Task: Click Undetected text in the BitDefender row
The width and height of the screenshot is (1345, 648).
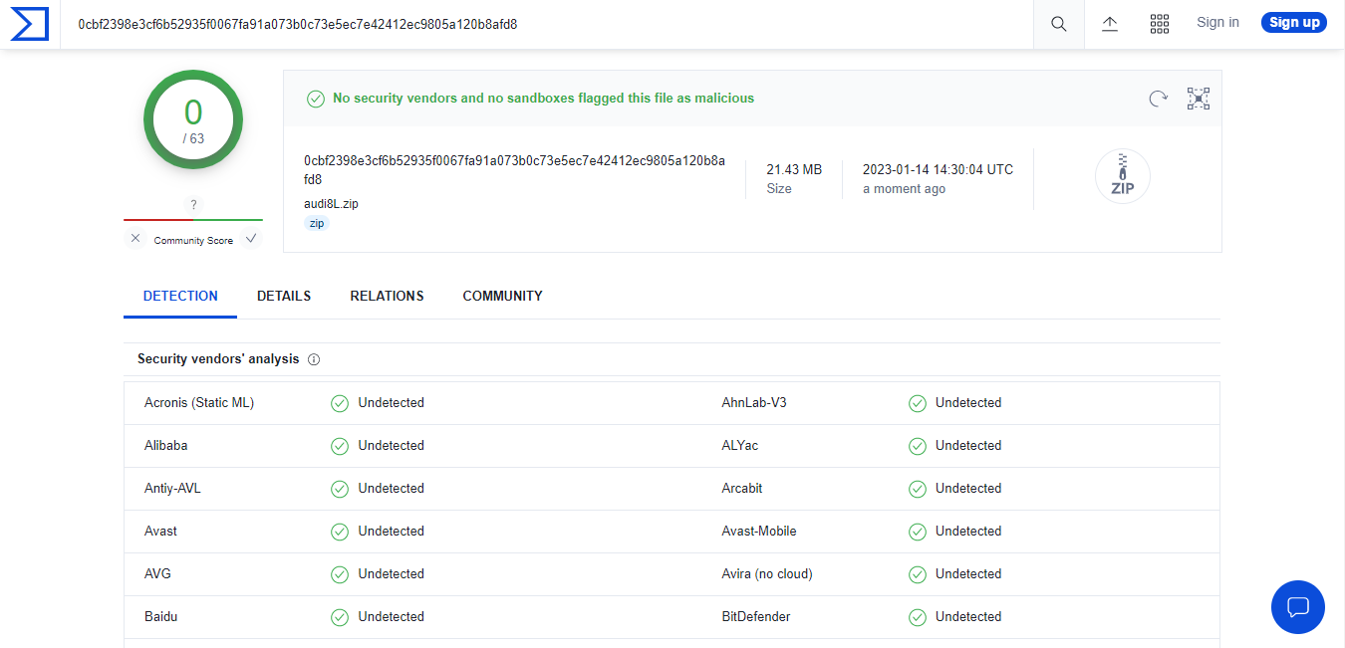Action: [968, 617]
